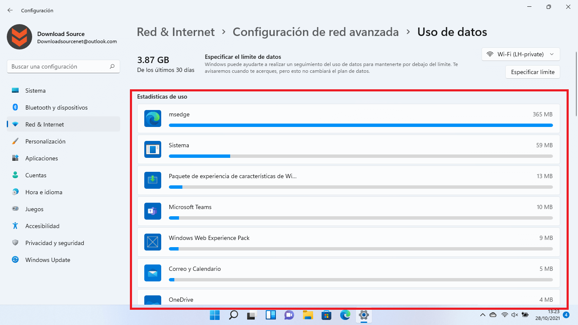
Task: Open Widgets from the taskbar
Action: pos(271,315)
